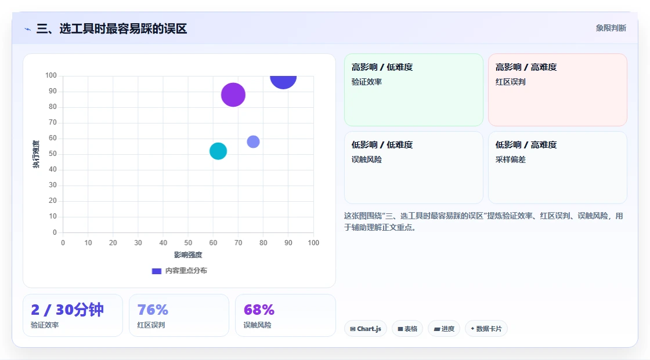Click the dark blue bubble at chart top
Viewport: 650px width, 360px height.
click(283, 82)
